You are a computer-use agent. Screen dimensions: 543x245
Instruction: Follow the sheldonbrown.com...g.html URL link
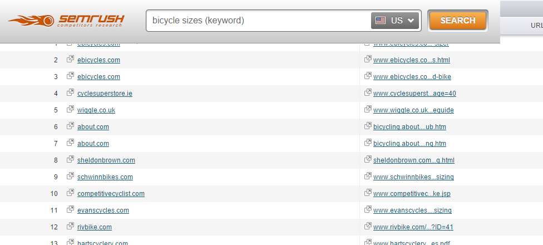coord(414,160)
